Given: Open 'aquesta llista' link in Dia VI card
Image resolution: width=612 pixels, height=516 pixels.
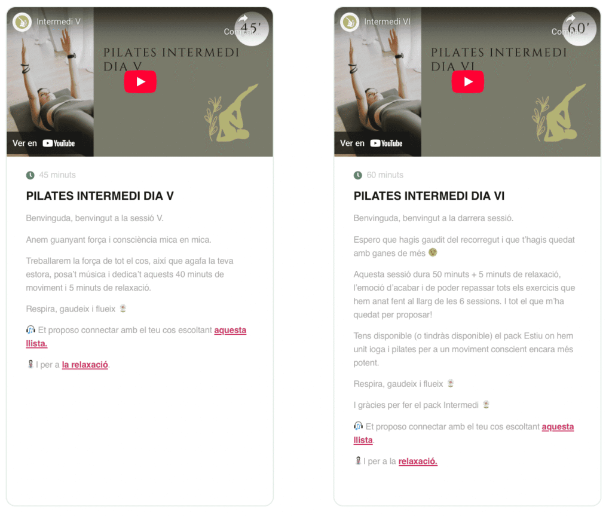Looking at the screenshot, I should [558, 426].
